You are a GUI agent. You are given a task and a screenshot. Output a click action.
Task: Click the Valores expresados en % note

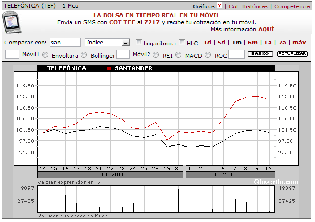69,182
